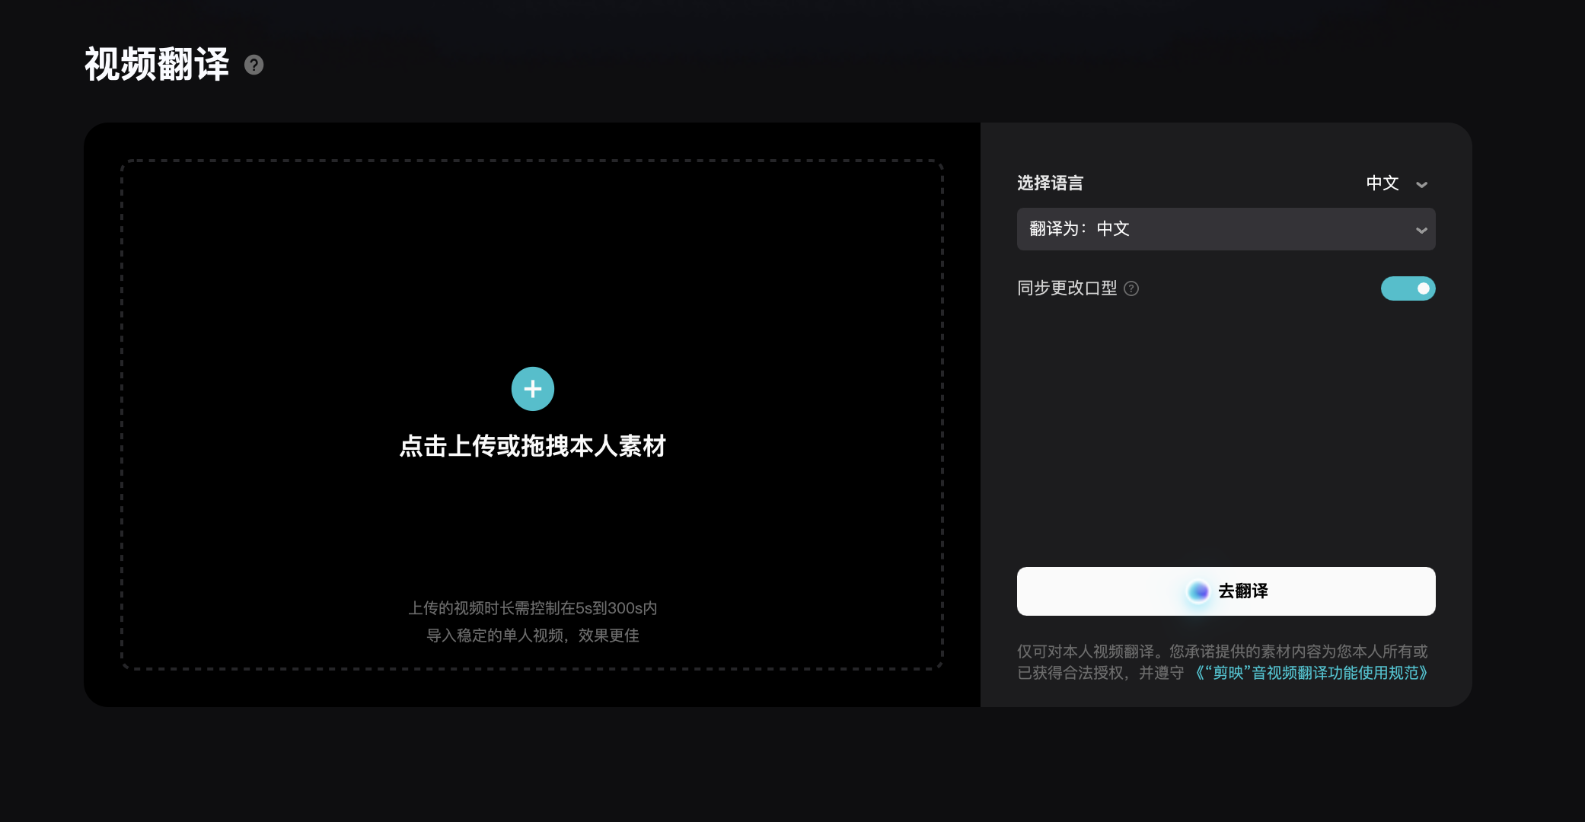Click the chevron inside 翻译为 box
Image resolution: width=1585 pixels, height=822 pixels.
click(1421, 230)
